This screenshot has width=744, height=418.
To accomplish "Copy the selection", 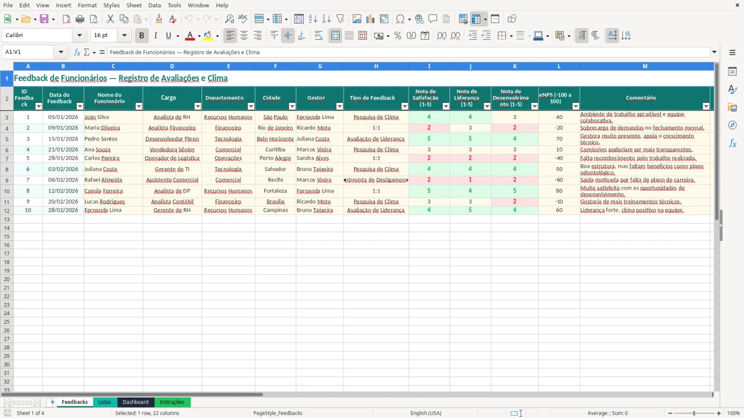I will (124, 19).
